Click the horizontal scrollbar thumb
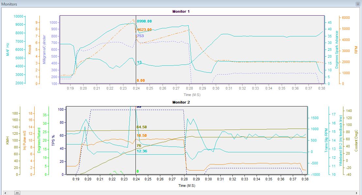Viewport: 362px width, 195px height. tap(17, 193)
